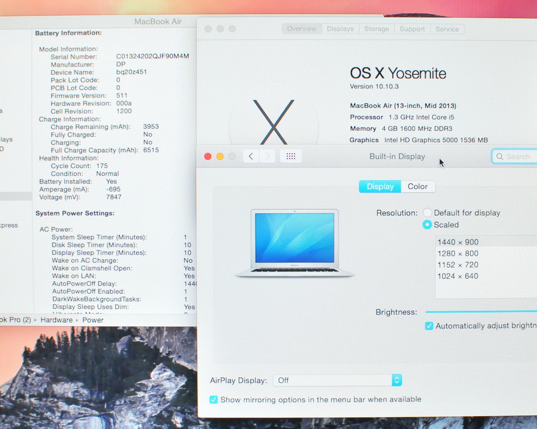
Task: Toggle Show mirroring options checkbox
Action: pyautogui.click(x=213, y=399)
